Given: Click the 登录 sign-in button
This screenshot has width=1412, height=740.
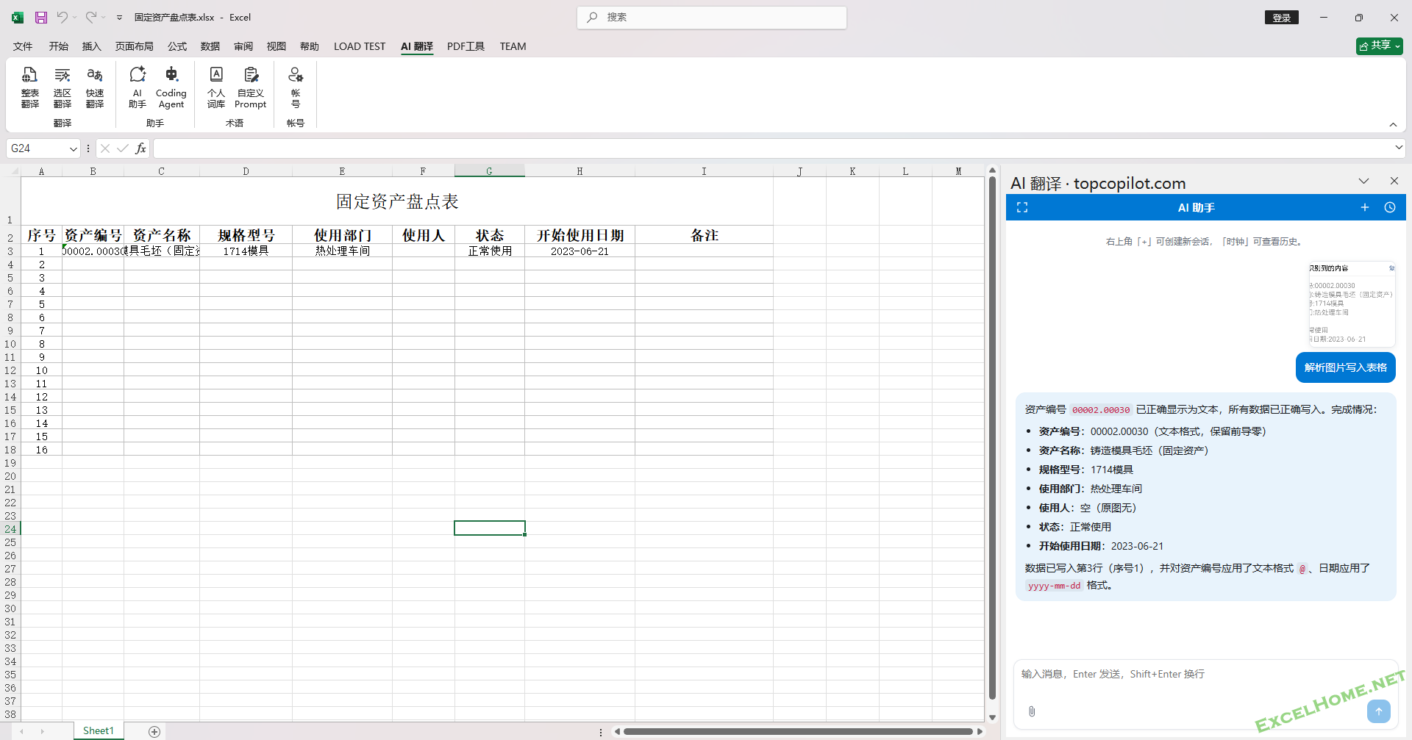Looking at the screenshot, I should click(1282, 18).
